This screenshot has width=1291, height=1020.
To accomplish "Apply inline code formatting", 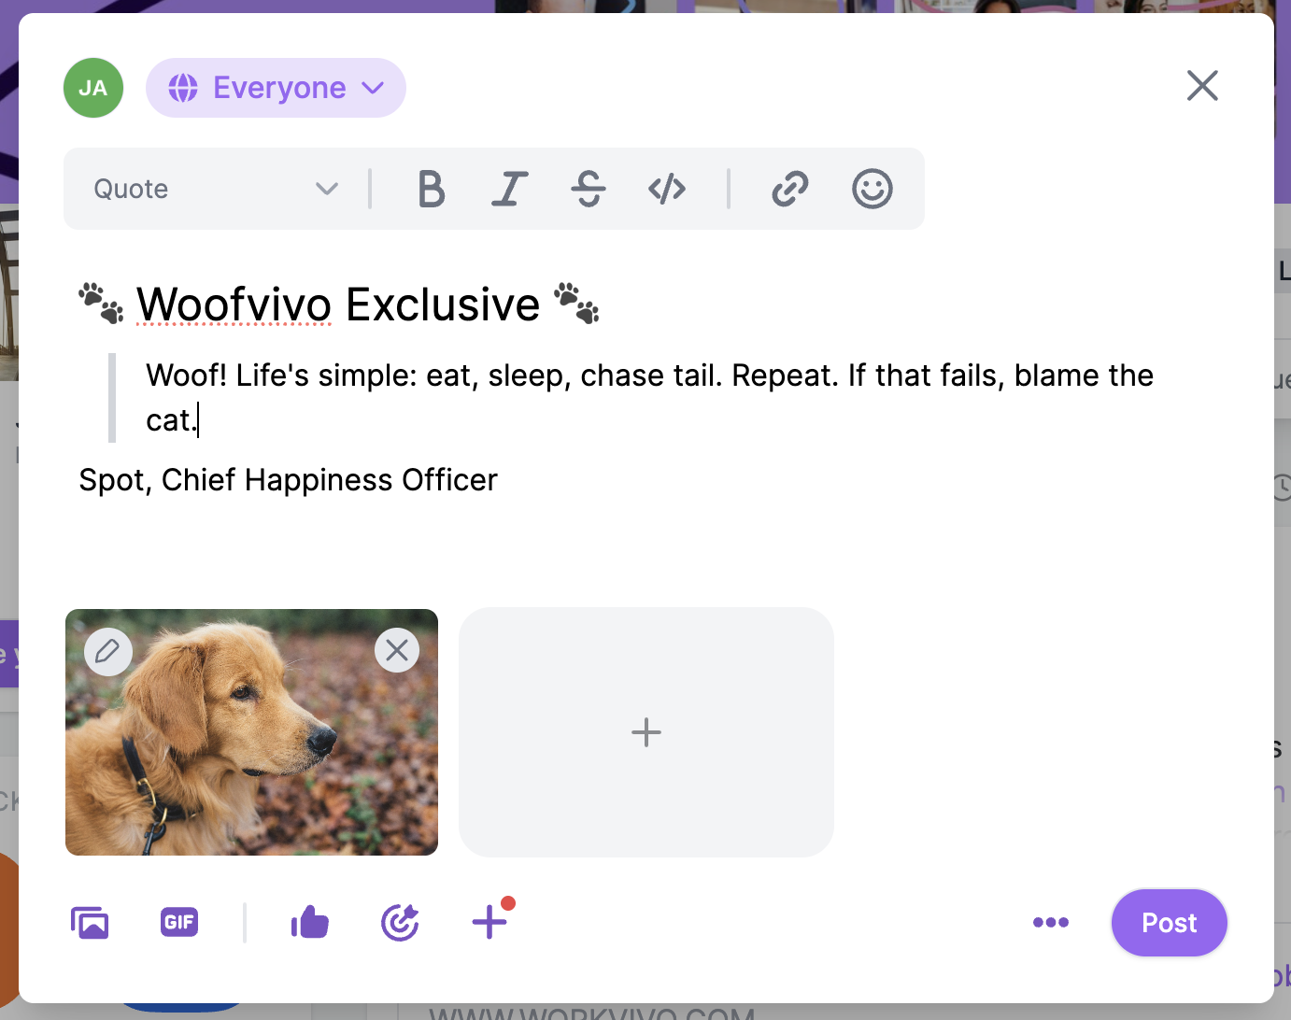I will [667, 189].
